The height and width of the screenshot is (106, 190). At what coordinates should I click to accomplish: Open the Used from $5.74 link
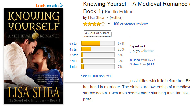(x=143, y=60)
